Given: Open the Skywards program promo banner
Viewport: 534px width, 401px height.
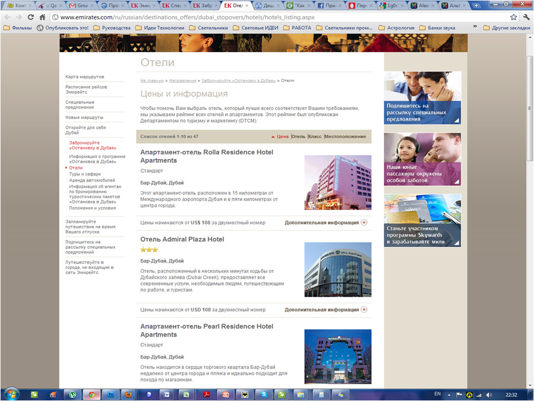Looking at the screenshot, I should tap(422, 220).
